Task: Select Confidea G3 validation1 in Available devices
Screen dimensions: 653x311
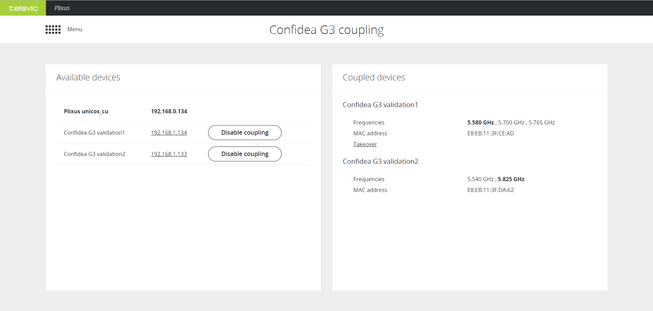Action: coord(95,133)
